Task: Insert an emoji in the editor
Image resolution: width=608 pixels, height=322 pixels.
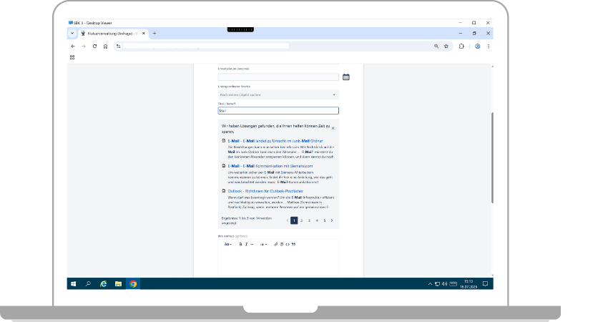Action: (x=282, y=245)
